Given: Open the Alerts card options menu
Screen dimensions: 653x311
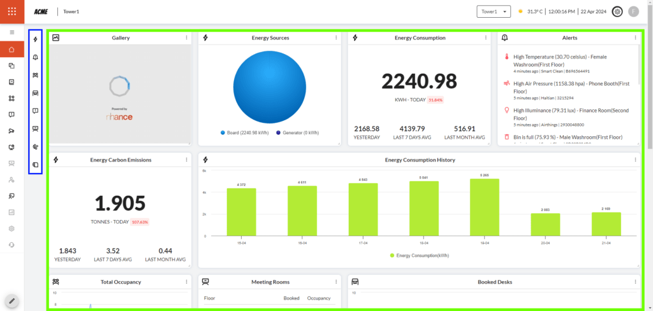Looking at the screenshot, I should (x=635, y=38).
